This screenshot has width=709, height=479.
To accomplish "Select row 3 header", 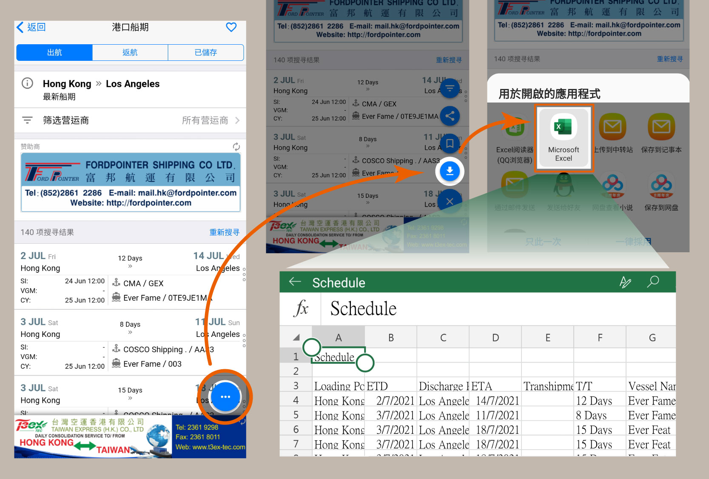I will pyautogui.click(x=296, y=386).
